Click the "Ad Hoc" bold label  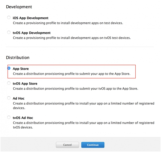tap(18, 98)
